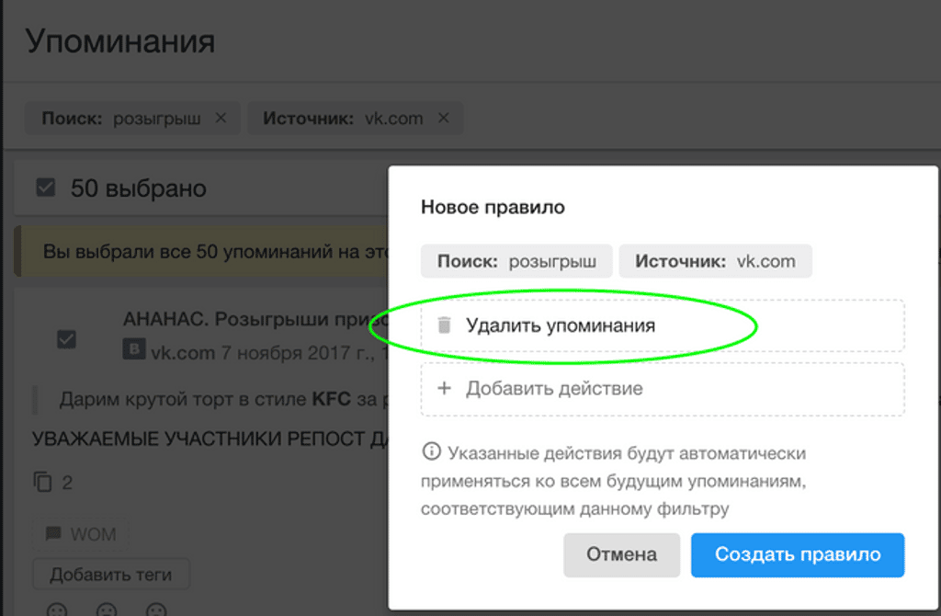This screenshot has width=941, height=616.
Task: Remove the Источник: vk.com filter in Упоминания
Action: pos(444,118)
